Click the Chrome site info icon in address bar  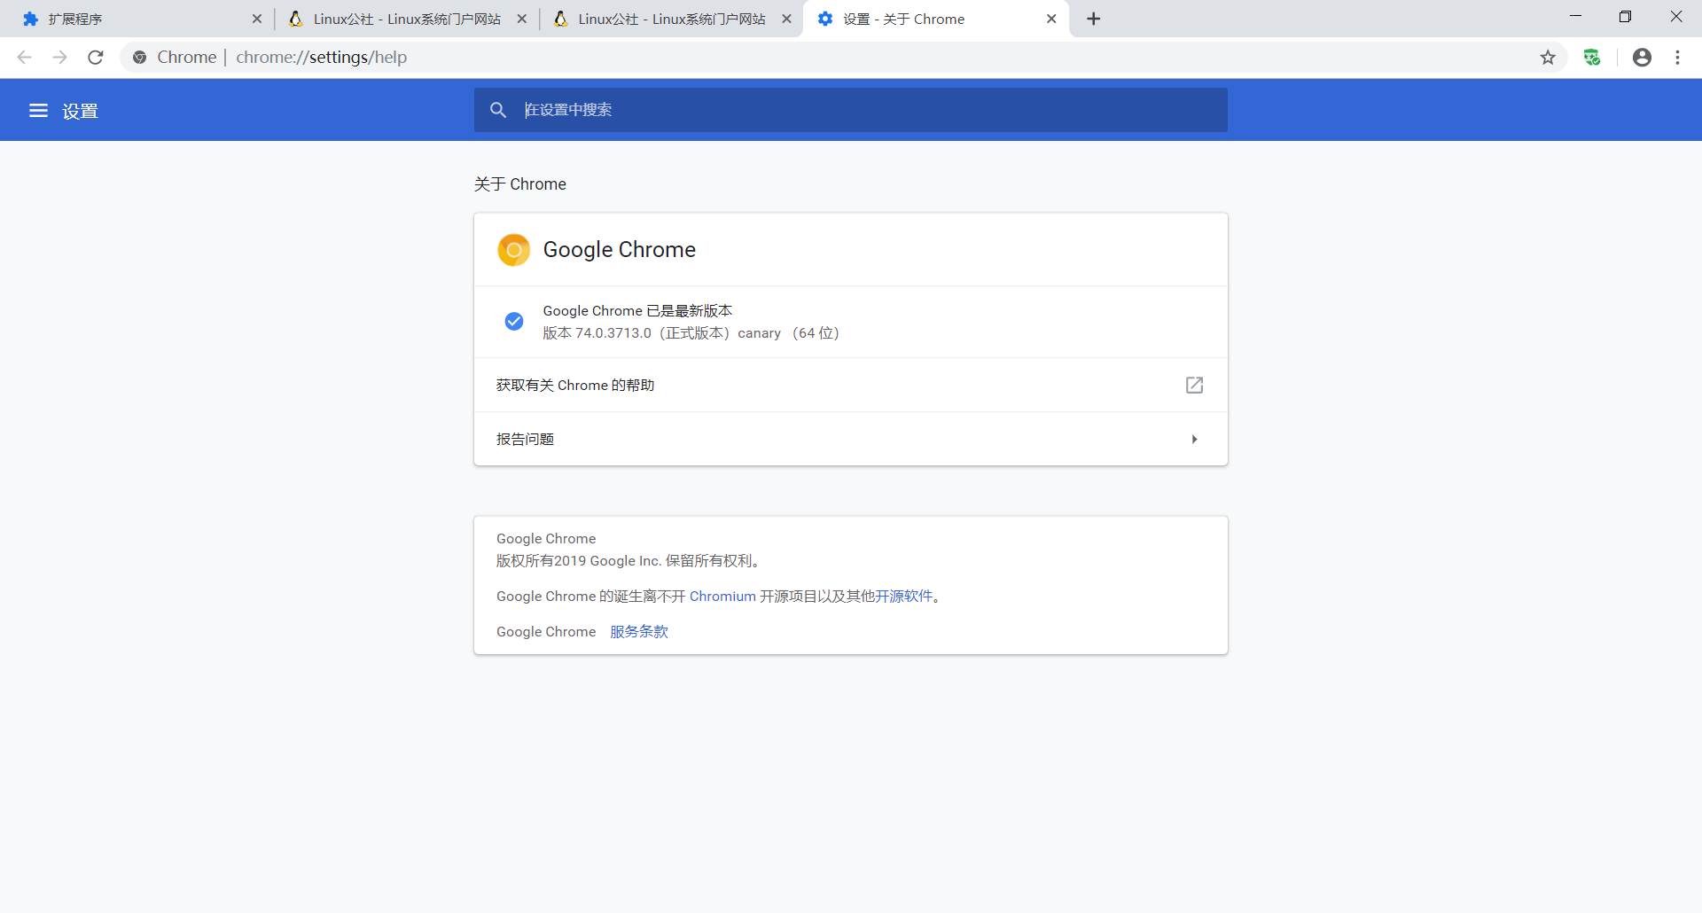139,58
